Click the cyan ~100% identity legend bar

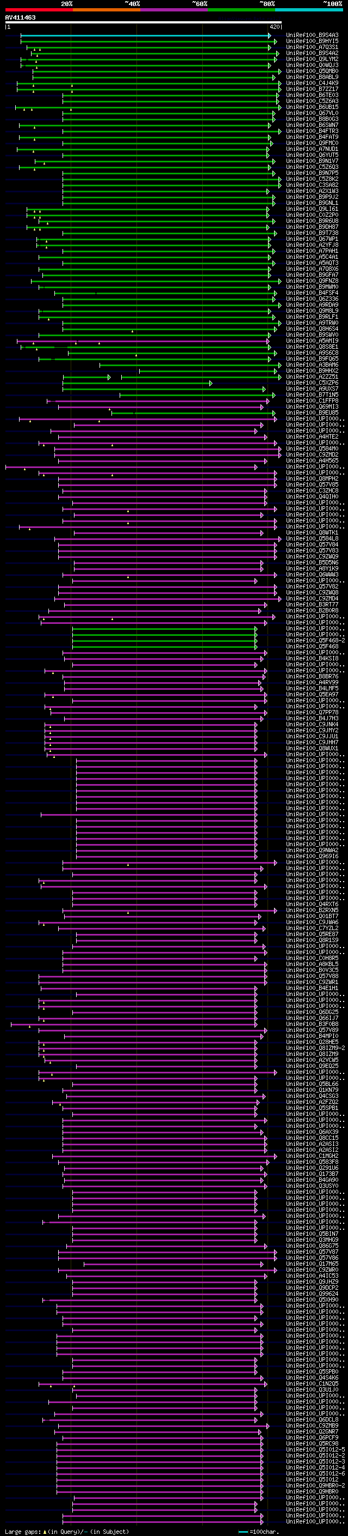tap(309, 10)
